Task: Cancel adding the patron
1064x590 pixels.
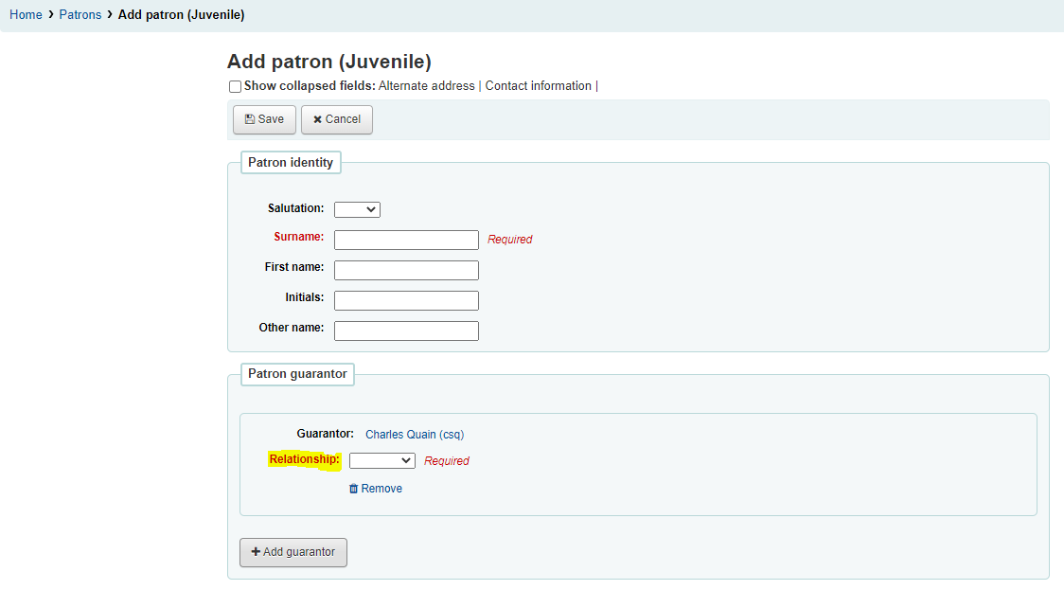Action: pos(337,119)
